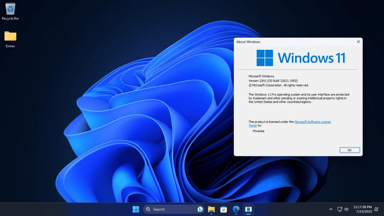
Task: Open Microsoft Store from the taskbar
Action: (223, 209)
